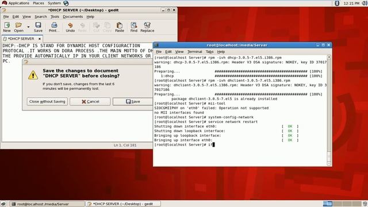368x207 pixels.
Task: Click the Paste icon in gedit toolbar
Action: coord(120,27)
